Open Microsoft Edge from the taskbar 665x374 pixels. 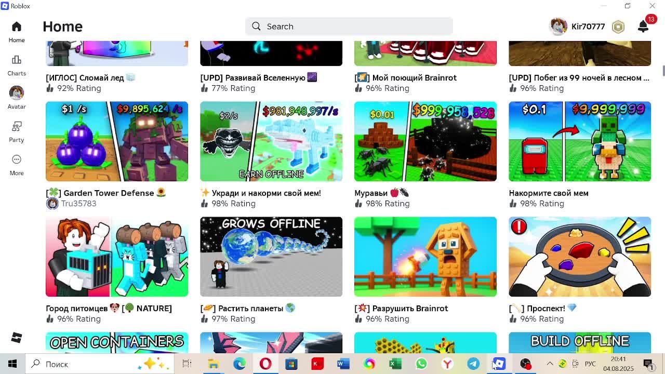[x=239, y=364]
